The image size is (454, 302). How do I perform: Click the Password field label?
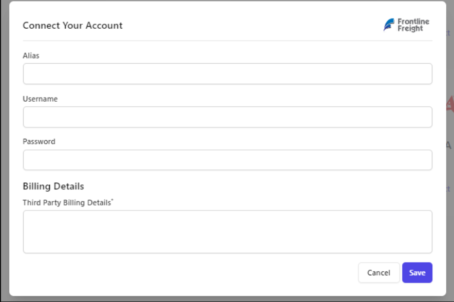[x=39, y=142]
